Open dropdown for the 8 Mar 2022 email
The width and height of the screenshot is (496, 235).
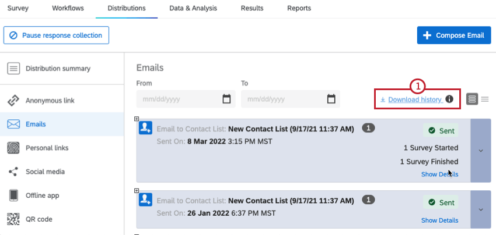[480, 151]
